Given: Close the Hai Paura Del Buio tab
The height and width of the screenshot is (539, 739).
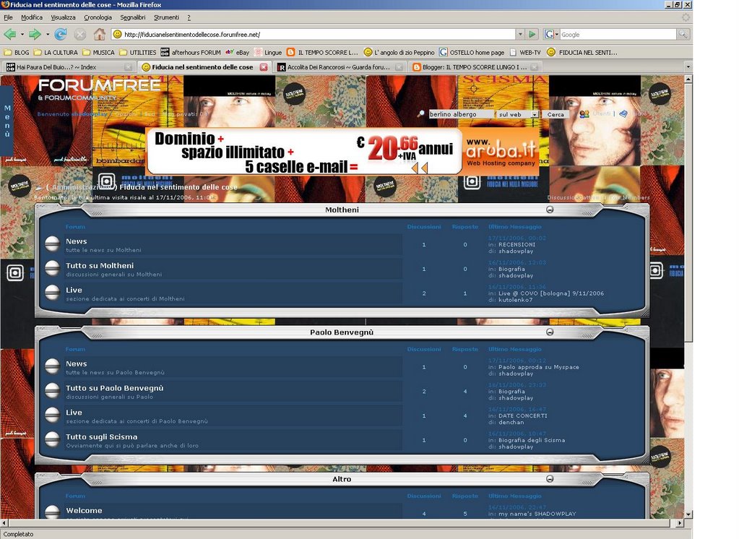Looking at the screenshot, I should [128, 67].
